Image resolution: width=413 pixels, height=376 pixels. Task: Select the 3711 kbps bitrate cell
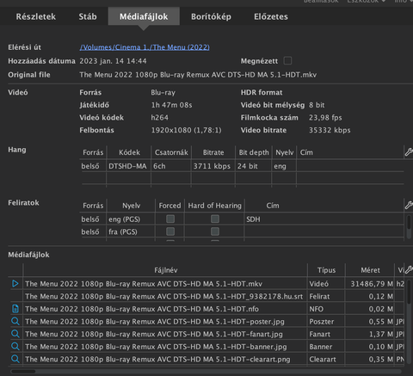[x=213, y=166]
